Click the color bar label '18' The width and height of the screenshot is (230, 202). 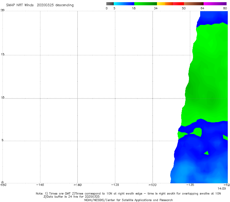pos(134,8)
